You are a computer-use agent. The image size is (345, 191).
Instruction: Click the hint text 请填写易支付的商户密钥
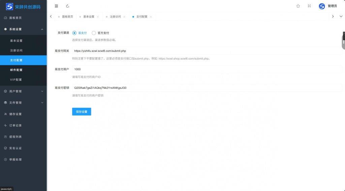pyautogui.click(x=88, y=96)
